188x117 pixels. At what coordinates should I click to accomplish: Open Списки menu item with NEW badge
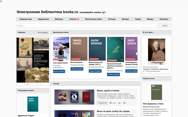coord(74,19)
